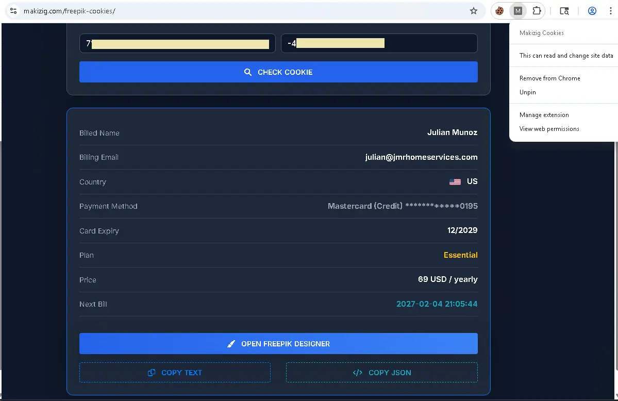Click the COPY TEXT button
This screenshot has width=618, height=401.
[175, 373]
